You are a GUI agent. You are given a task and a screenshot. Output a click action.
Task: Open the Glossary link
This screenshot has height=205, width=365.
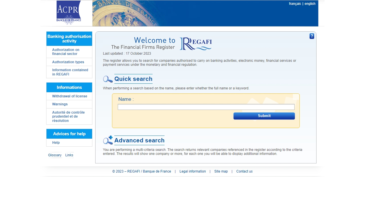coord(55,155)
